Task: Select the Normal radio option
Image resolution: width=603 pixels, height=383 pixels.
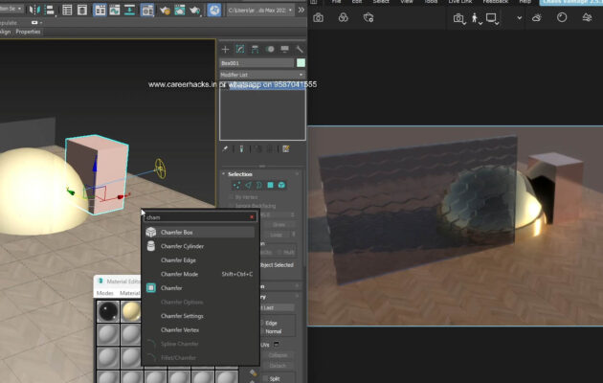Action: click(x=273, y=331)
